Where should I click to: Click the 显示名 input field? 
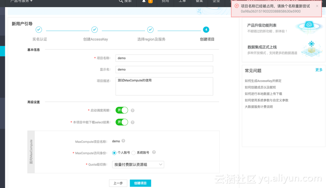164,70
